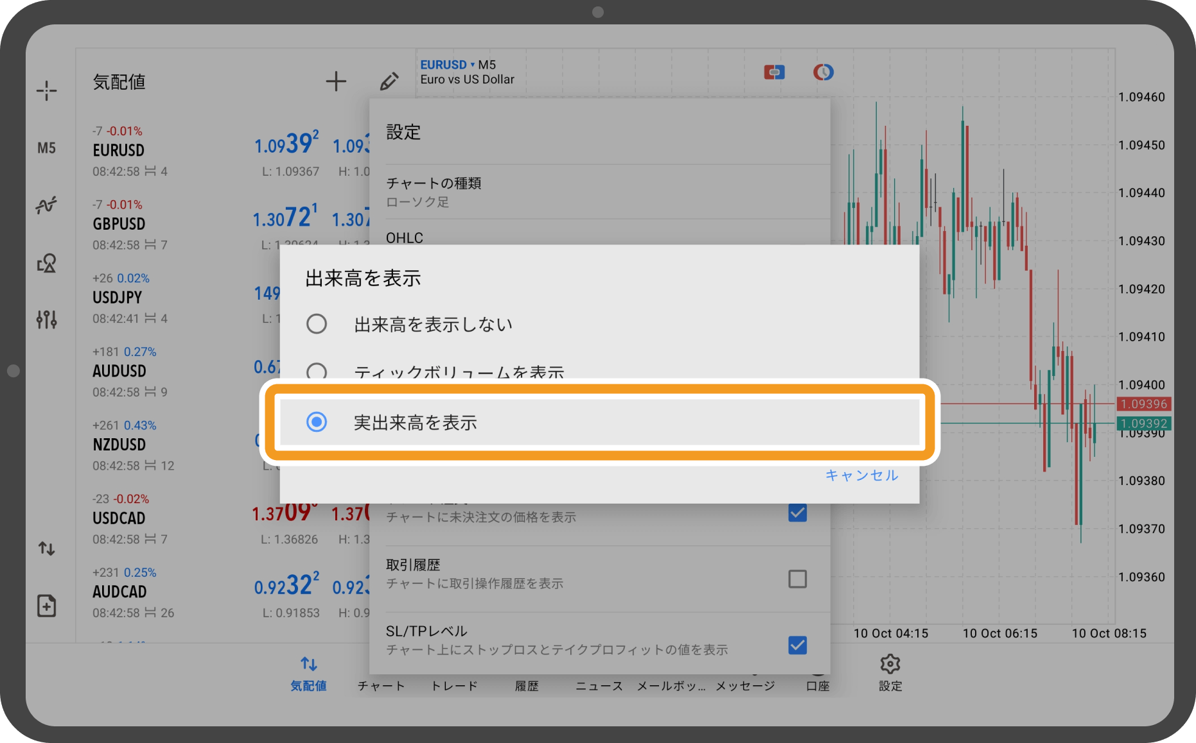The width and height of the screenshot is (1196, 743).
Task: Select the EURUSD quote row
Action: 222,151
